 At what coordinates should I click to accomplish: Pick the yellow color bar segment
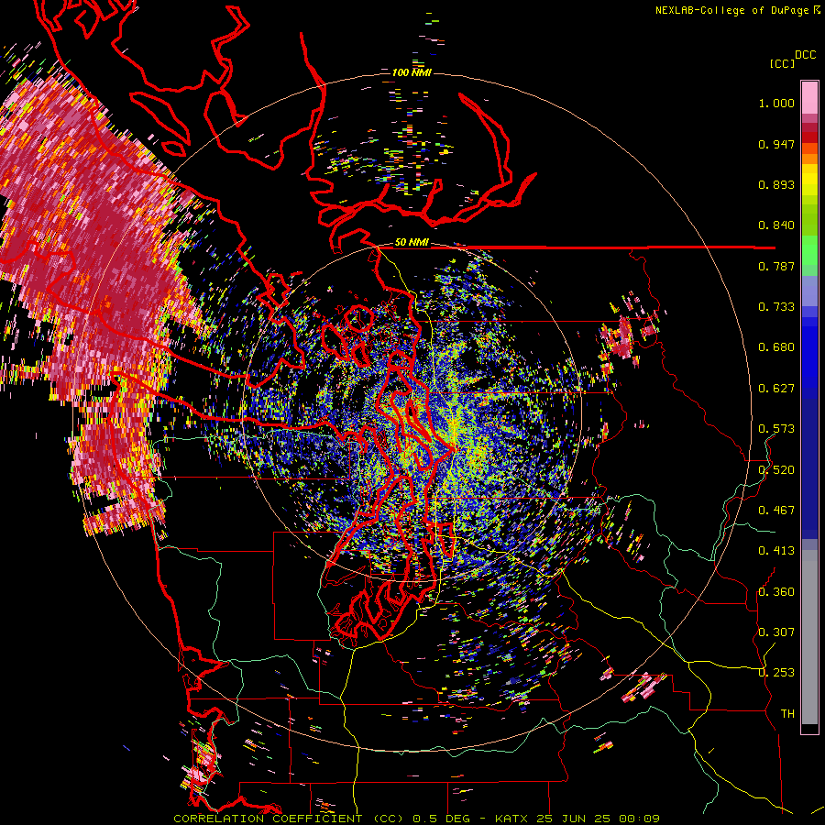tap(809, 180)
